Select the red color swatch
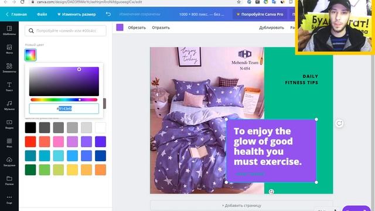Screen dimensions: 375x211 30,142
